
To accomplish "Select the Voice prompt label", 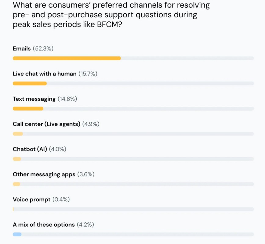I will pos(32,200).
